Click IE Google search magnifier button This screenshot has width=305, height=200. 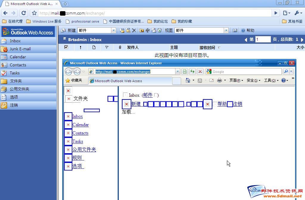click(286, 71)
